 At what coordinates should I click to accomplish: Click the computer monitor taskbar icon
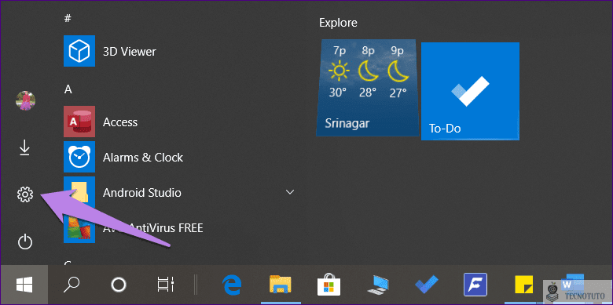pyautogui.click(x=378, y=285)
